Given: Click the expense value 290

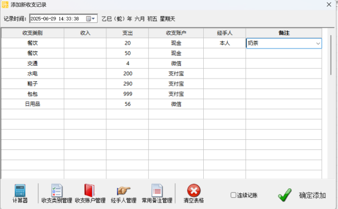Looking at the screenshot, I should pyautogui.click(x=128, y=84).
